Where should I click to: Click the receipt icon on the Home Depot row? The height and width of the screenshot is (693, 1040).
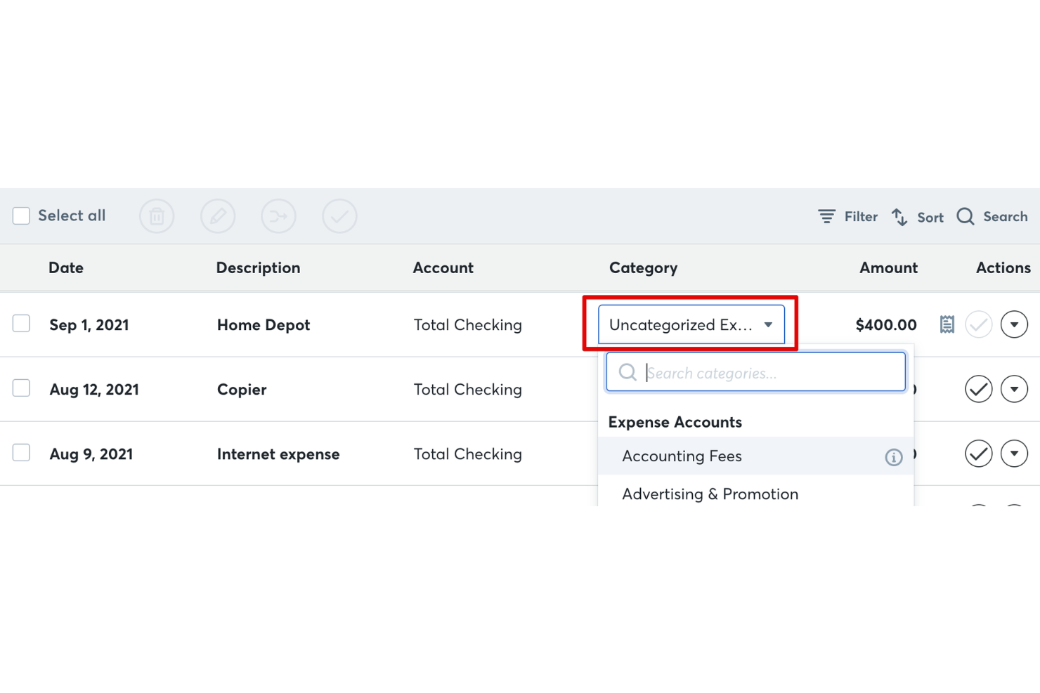click(946, 324)
